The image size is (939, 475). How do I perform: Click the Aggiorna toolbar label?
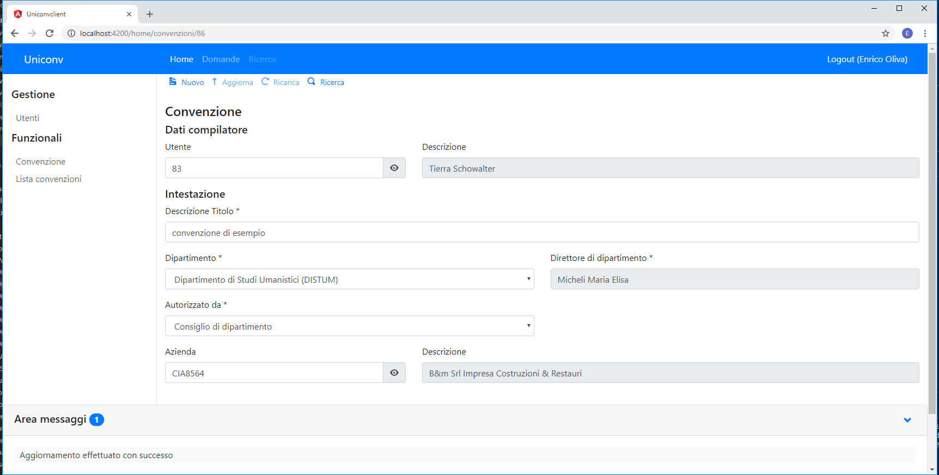coord(237,82)
